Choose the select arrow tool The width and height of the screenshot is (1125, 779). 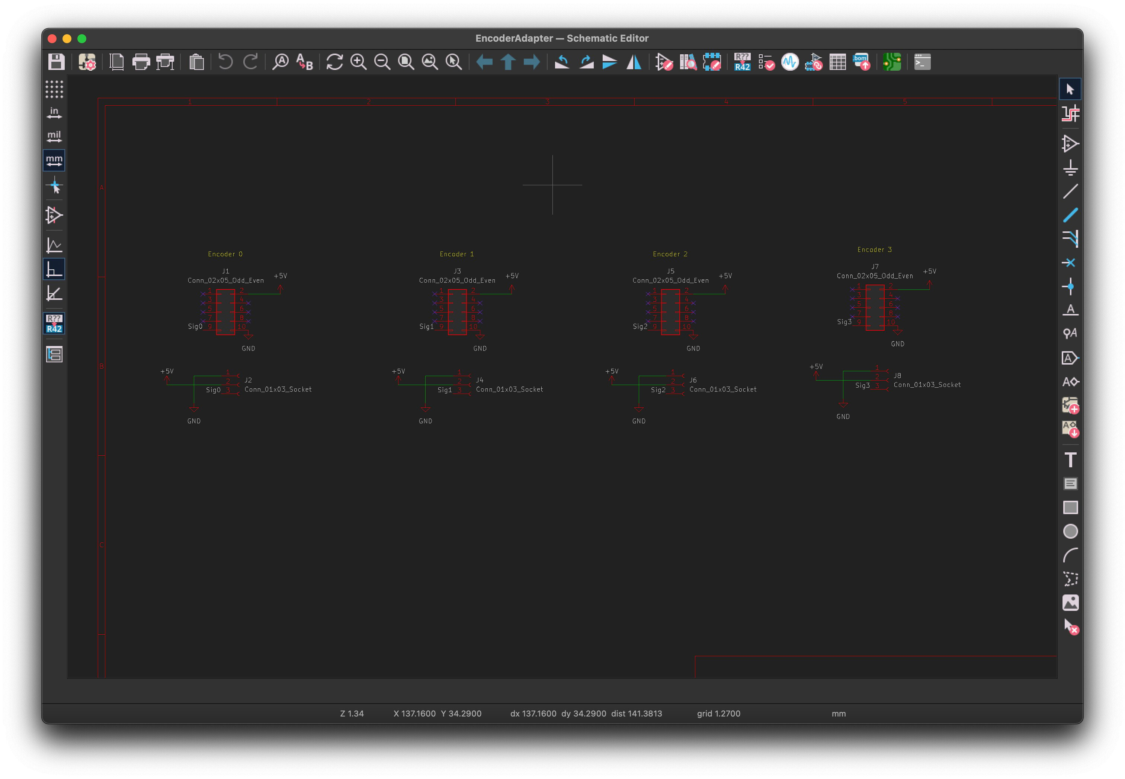1070,89
